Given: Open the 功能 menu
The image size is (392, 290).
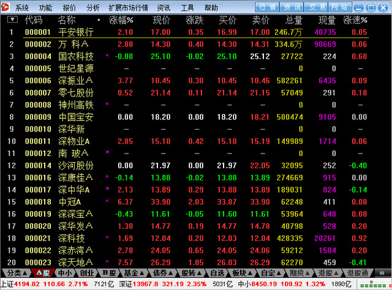Looking at the screenshot, I should tap(45, 8).
